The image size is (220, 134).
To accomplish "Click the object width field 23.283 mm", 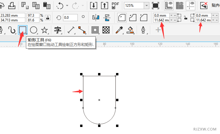I will pos(12,15).
